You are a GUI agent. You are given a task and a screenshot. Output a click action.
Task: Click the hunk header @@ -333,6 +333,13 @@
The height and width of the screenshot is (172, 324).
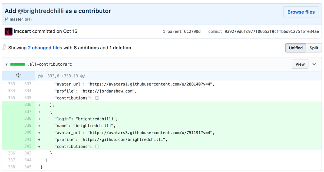coord(61,76)
